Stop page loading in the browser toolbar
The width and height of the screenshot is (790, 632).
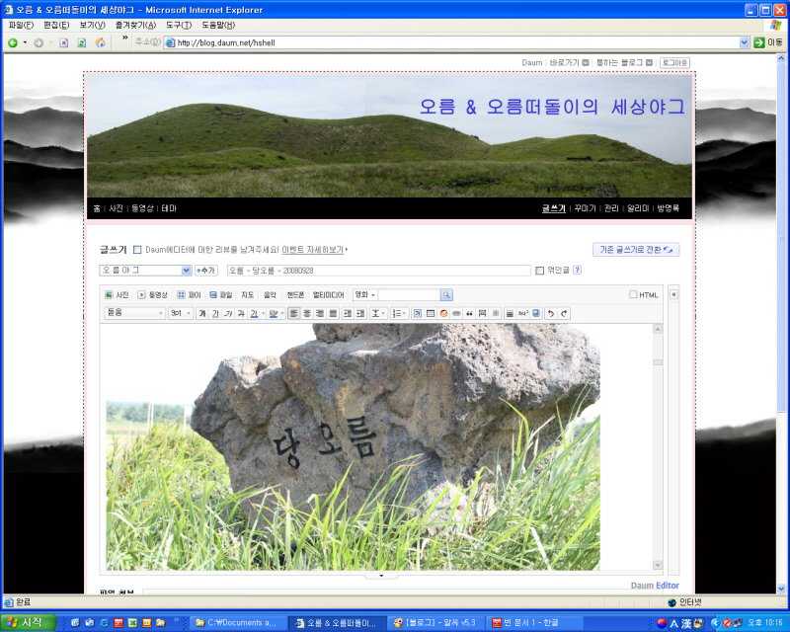pos(64,42)
